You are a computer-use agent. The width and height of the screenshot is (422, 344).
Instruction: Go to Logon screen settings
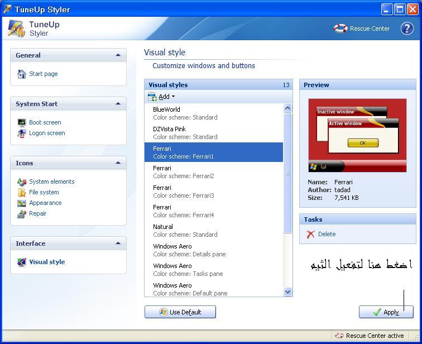point(47,133)
